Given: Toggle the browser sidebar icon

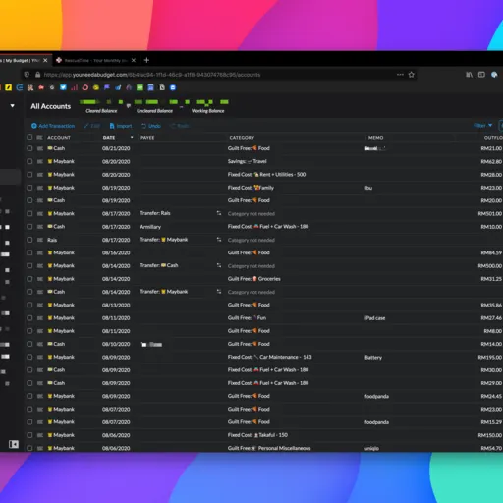Looking at the screenshot, I should 481,75.
